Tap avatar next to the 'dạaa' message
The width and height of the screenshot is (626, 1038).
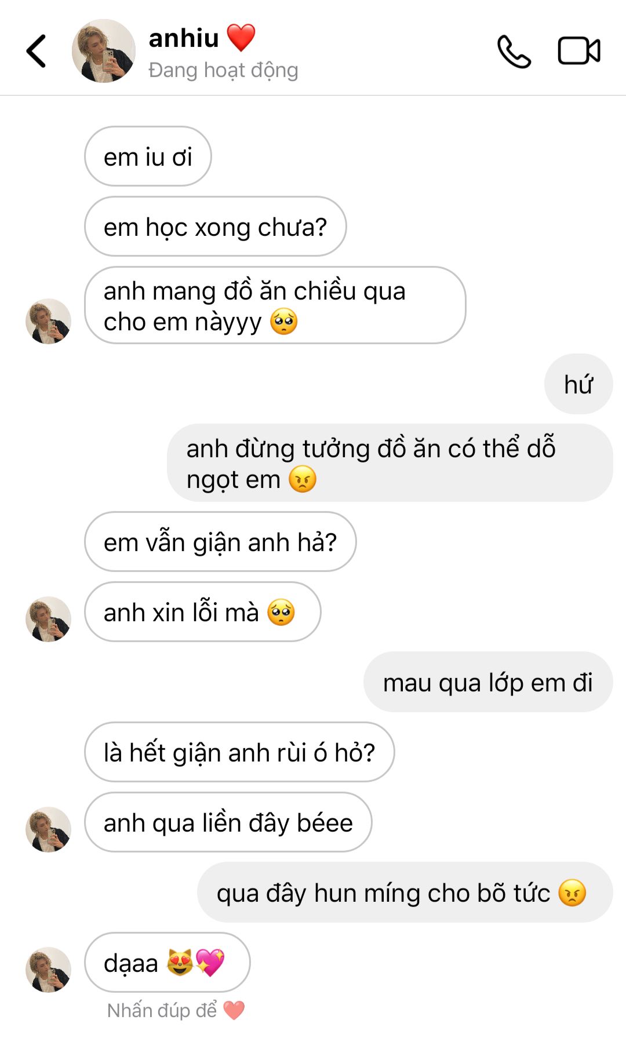(48, 970)
